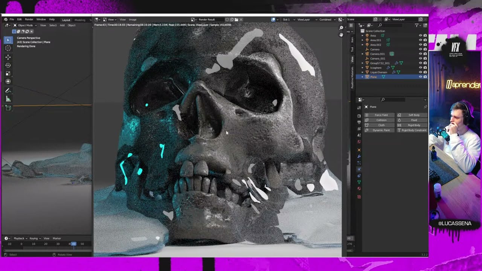The image size is (482, 271).
Task: Expand the Liquid Domain tree row
Action: tap(363, 72)
